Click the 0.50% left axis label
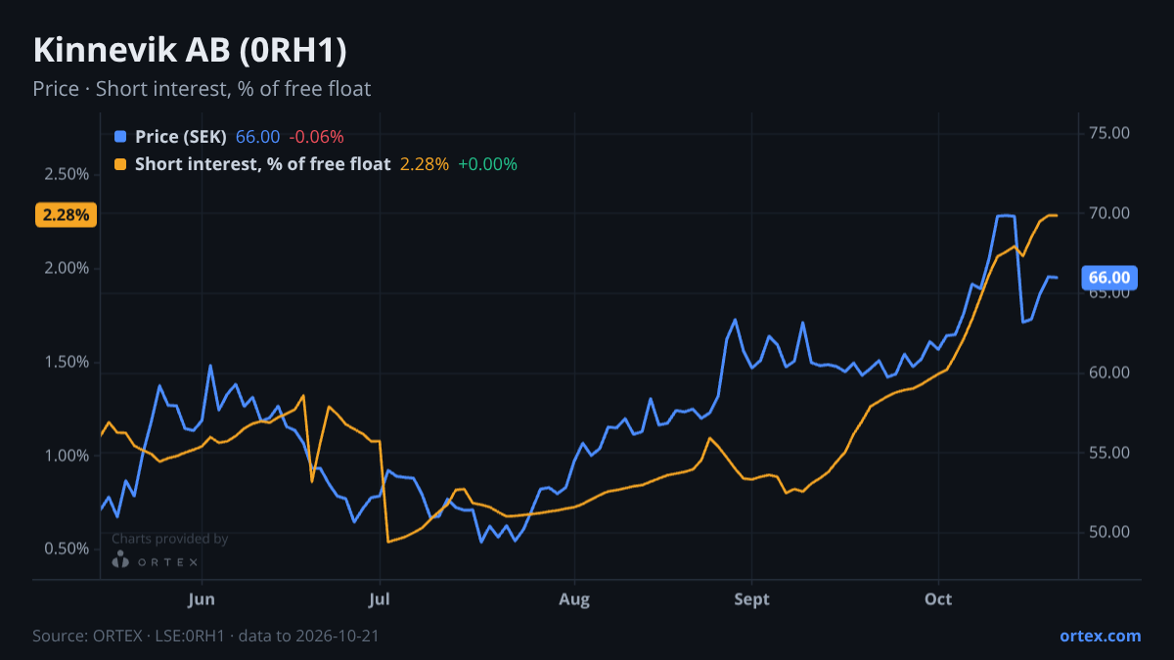 point(67,549)
